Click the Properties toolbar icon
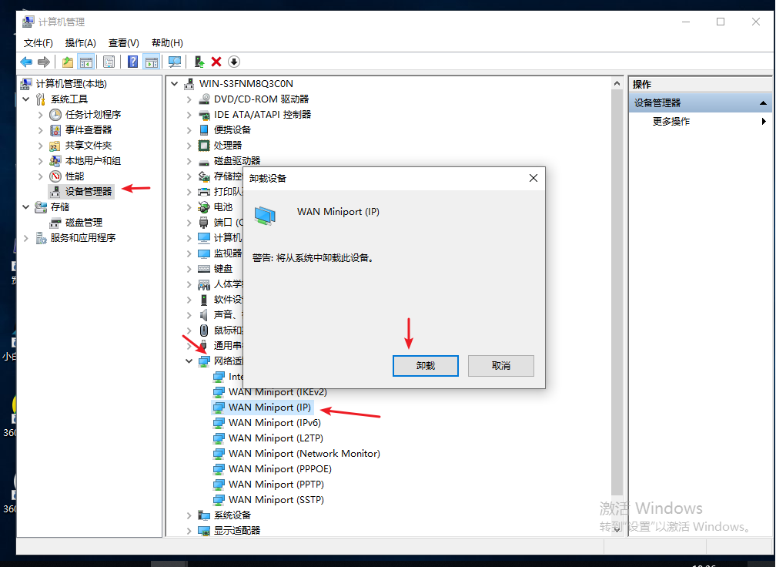This screenshot has width=776, height=567. coord(109,62)
